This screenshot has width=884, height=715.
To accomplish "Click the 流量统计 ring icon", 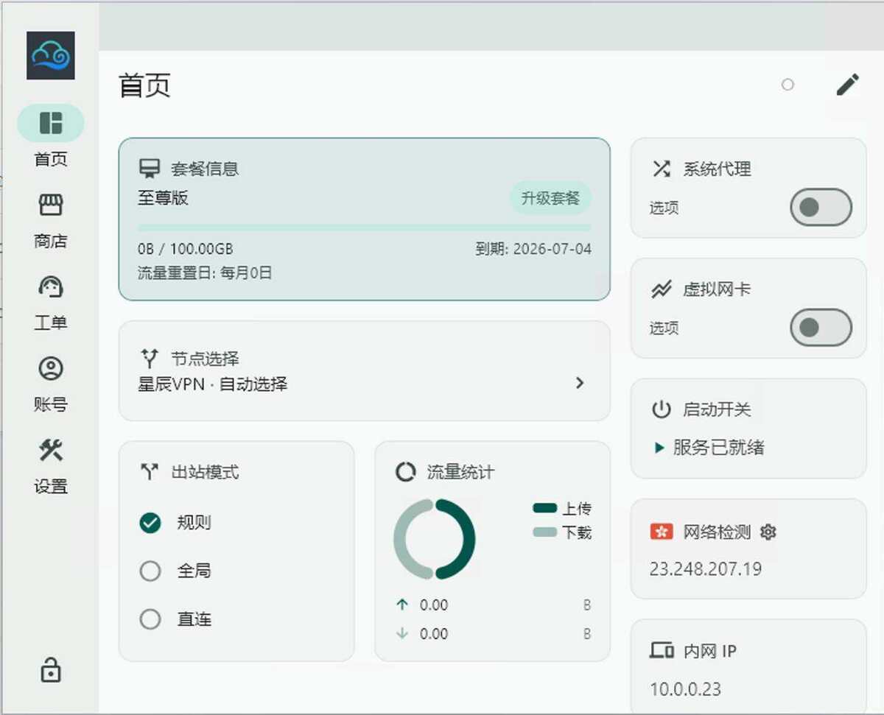I will (x=405, y=472).
